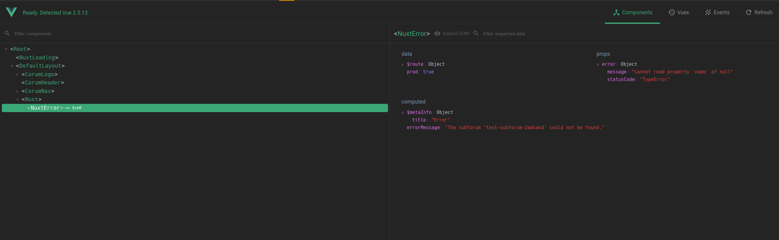The height and width of the screenshot is (240, 779).
Task: Focus the Filter components search field
Action: [195, 34]
